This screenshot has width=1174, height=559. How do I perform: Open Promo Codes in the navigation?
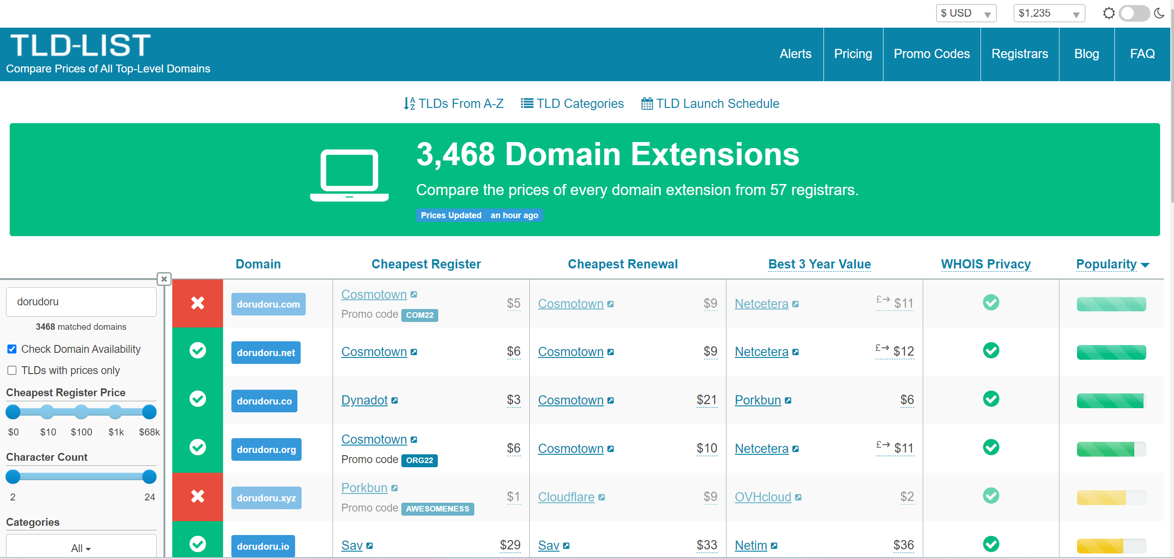(x=932, y=54)
